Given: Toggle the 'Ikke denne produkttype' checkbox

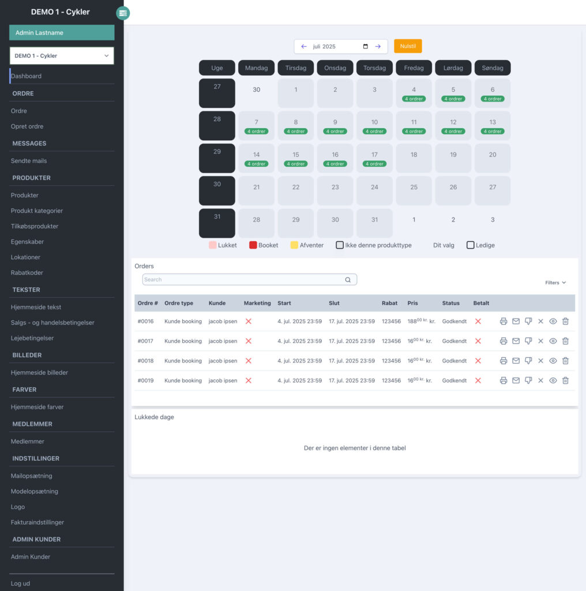Looking at the screenshot, I should [340, 245].
